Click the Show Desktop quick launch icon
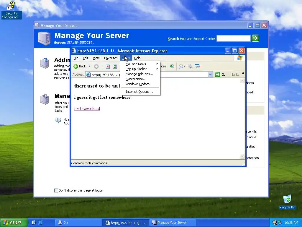Image resolution: width=302 pixels, height=227 pixels. point(34,223)
